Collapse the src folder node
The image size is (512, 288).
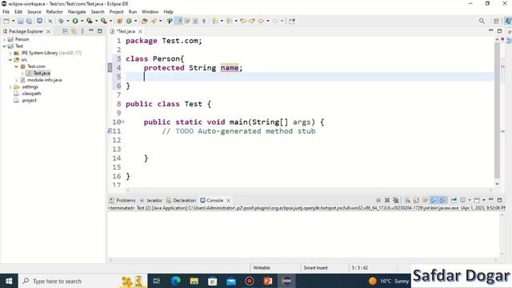pyautogui.click(x=10, y=60)
